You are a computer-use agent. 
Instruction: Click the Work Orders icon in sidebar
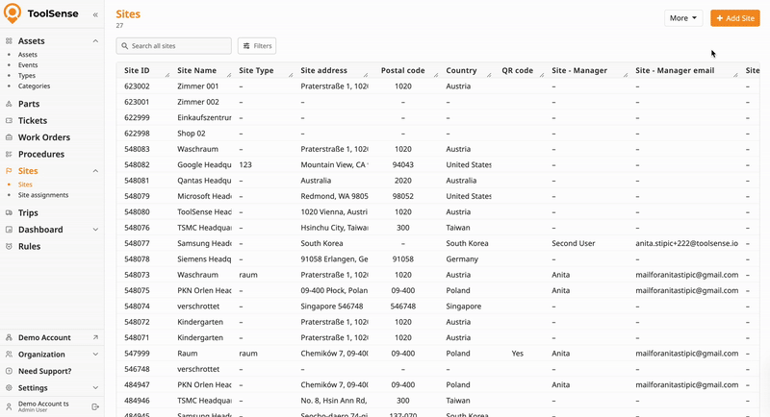9,137
